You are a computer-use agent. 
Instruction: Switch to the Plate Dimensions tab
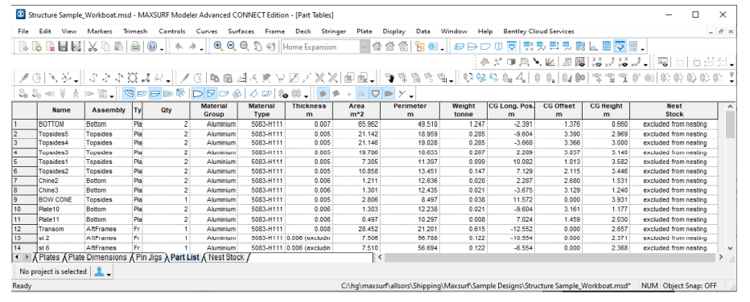pyautogui.click(x=97, y=258)
